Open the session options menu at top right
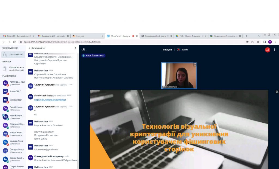 (274, 50)
